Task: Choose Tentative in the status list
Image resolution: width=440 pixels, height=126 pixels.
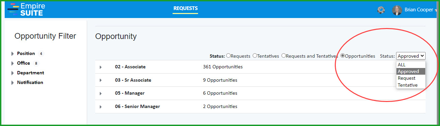Action: 411,85
